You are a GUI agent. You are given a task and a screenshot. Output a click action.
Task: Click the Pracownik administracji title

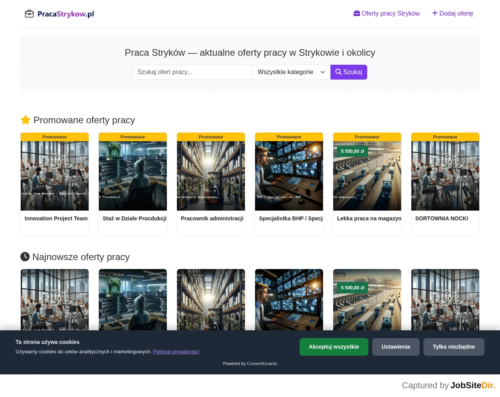[212, 218]
